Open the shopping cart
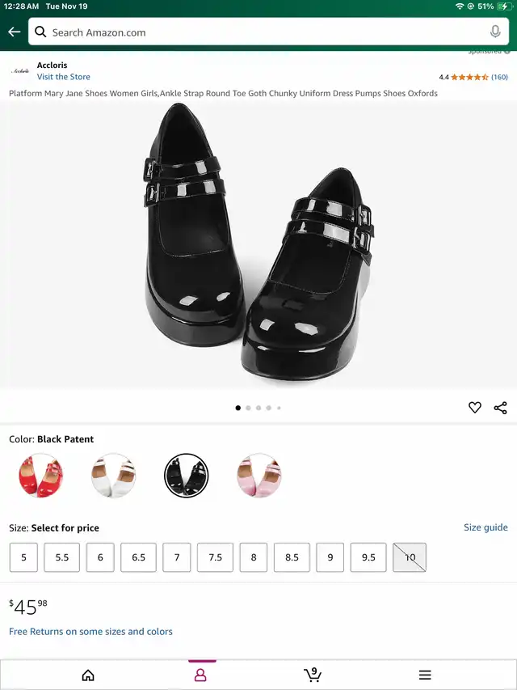The image size is (517, 690). tap(312, 674)
